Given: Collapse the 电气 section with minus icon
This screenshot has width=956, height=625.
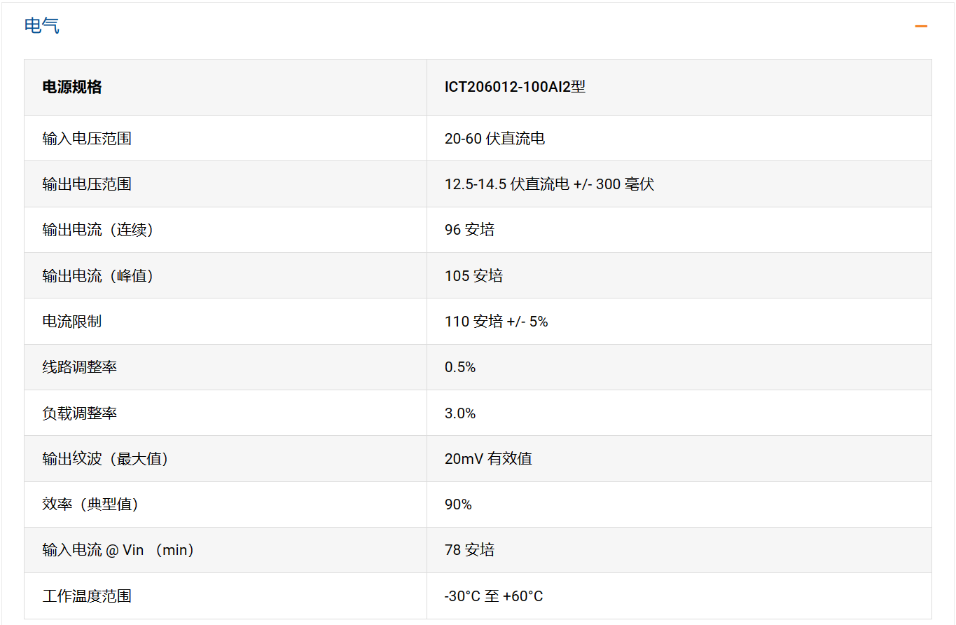Looking at the screenshot, I should point(920,27).
